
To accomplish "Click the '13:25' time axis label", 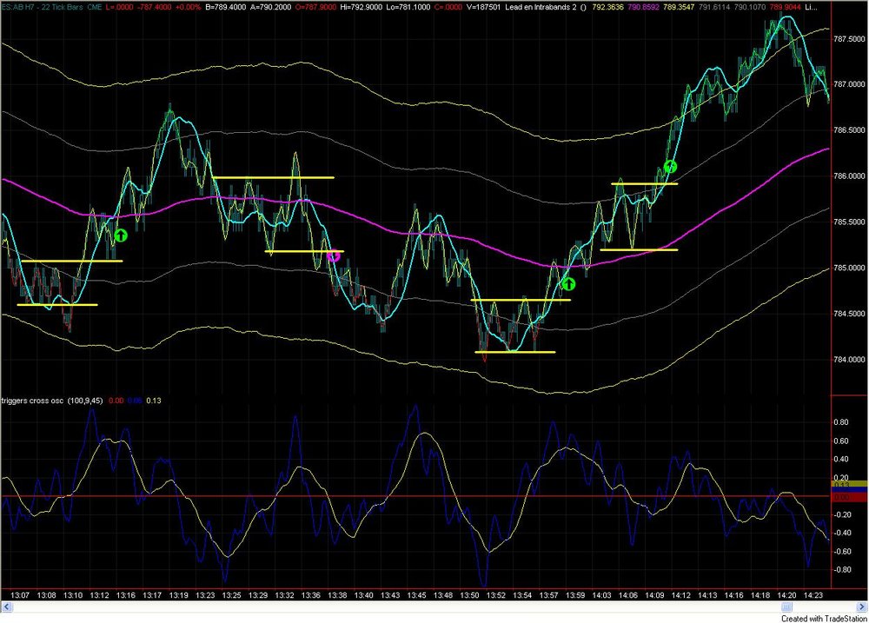I will [231, 596].
